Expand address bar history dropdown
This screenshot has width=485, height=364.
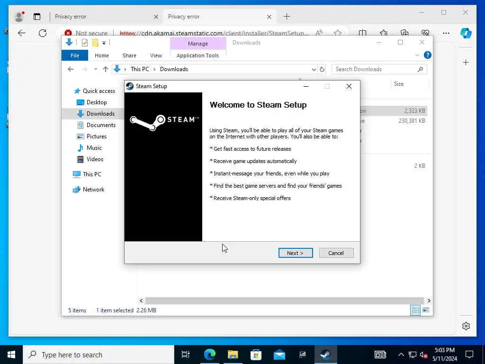(x=314, y=69)
